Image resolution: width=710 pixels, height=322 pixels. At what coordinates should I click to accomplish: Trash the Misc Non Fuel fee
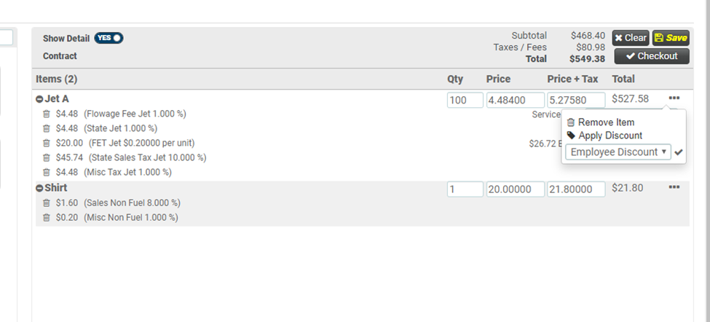47,217
